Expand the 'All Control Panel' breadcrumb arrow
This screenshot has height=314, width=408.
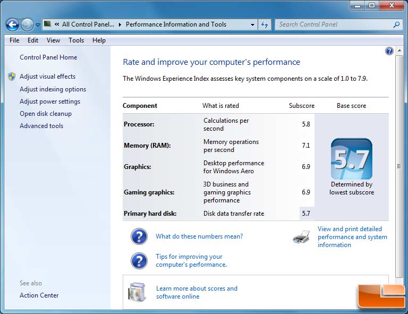(x=120, y=24)
